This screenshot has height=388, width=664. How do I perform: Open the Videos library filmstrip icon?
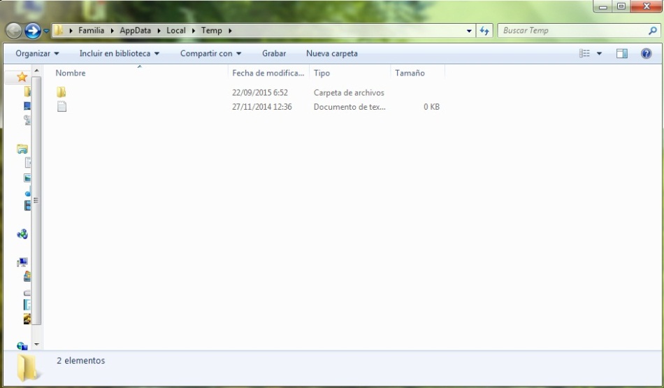pos(27,206)
